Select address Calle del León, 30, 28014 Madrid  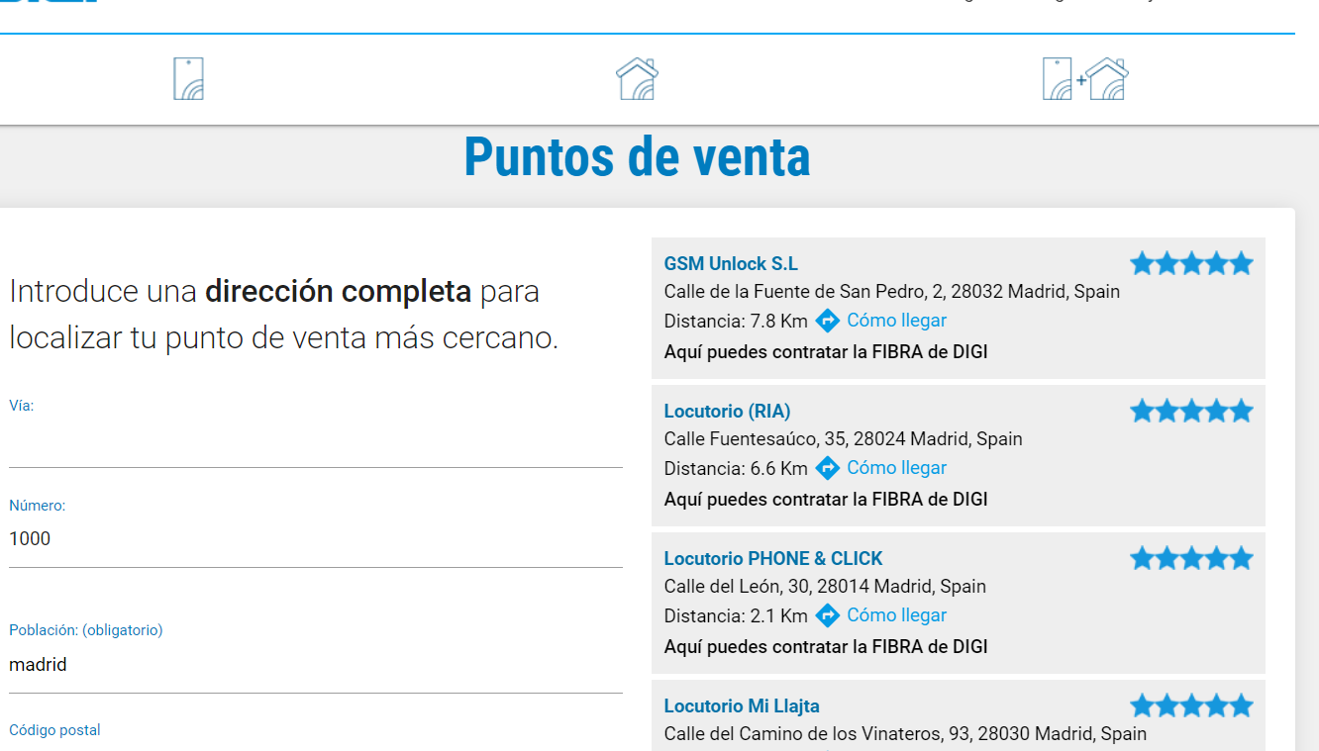[x=825, y=587]
